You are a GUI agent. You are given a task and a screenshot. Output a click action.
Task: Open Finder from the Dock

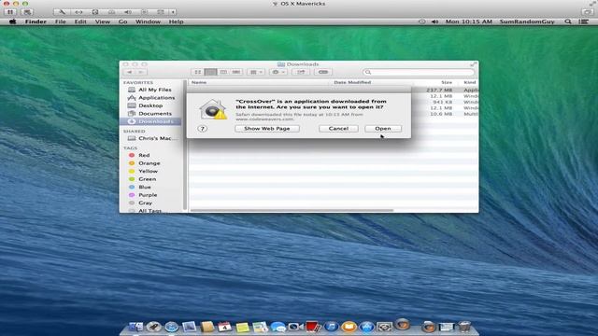[x=135, y=327]
